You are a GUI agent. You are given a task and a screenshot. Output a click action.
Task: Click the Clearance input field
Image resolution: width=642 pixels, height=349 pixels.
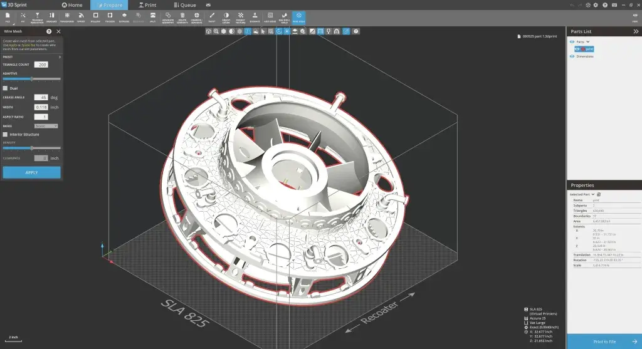(41, 158)
